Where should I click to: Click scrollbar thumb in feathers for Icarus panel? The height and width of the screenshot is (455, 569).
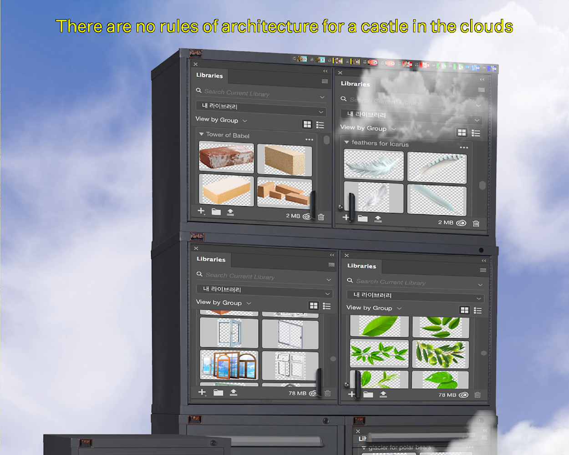[482, 186]
